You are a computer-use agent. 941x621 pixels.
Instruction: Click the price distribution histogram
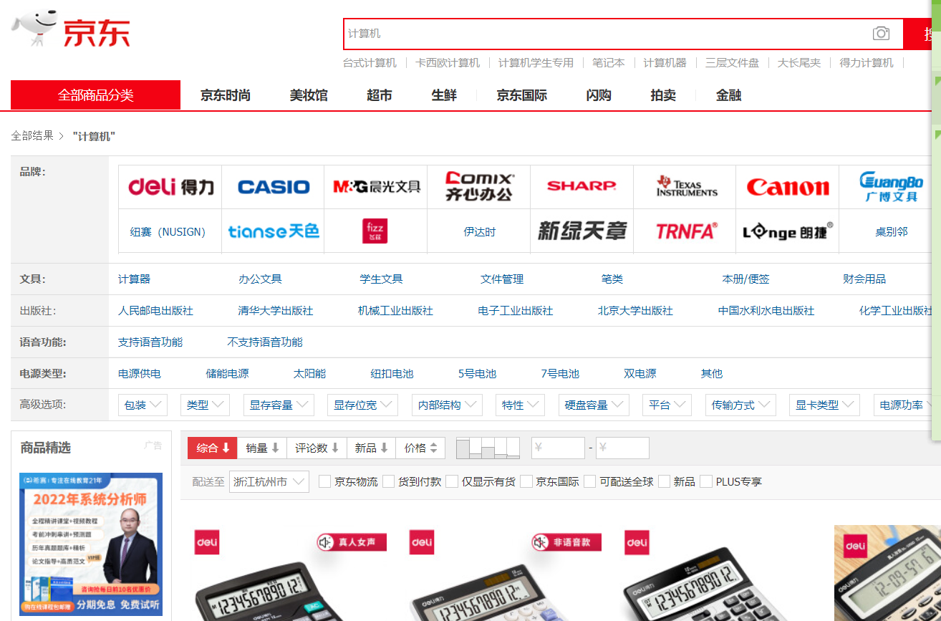488,448
